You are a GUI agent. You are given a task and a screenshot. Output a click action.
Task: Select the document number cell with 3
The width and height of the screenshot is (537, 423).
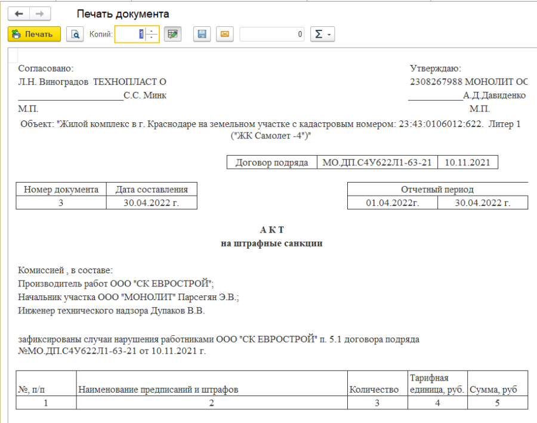(x=61, y=203)
